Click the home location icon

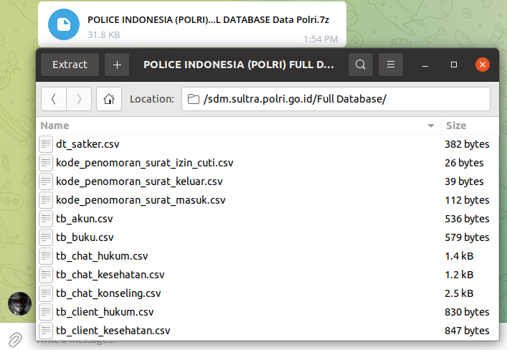pos(109,99)
